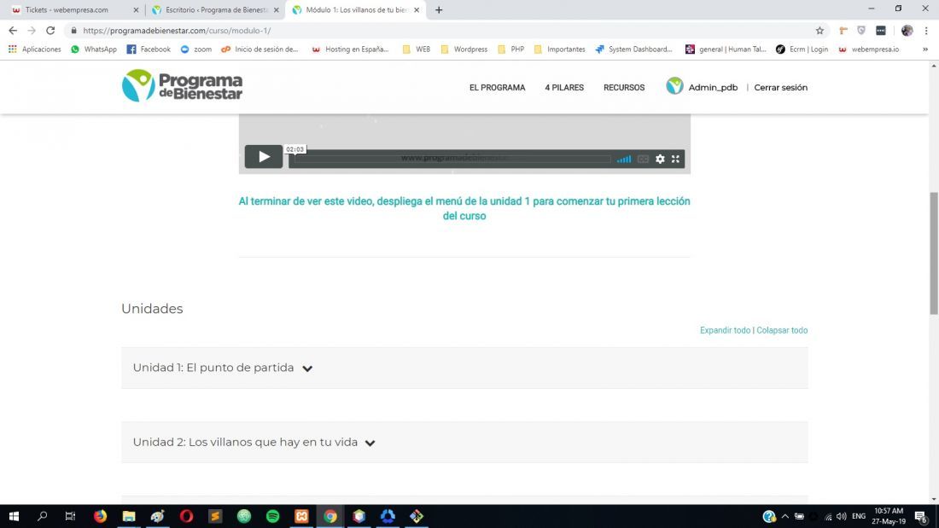Viewport: 939px width, 528px height.
Task: Switch to Tickets - webempresa.com tab
Action: 67,10
